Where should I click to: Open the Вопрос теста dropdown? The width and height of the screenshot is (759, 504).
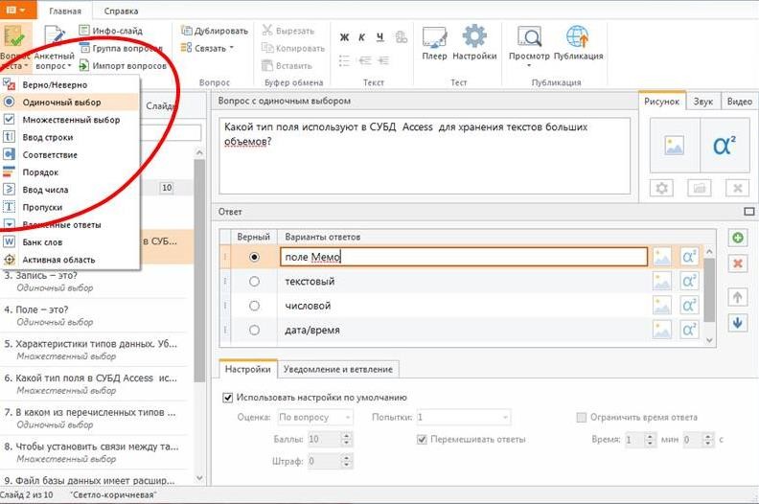[x=14, y=48]
